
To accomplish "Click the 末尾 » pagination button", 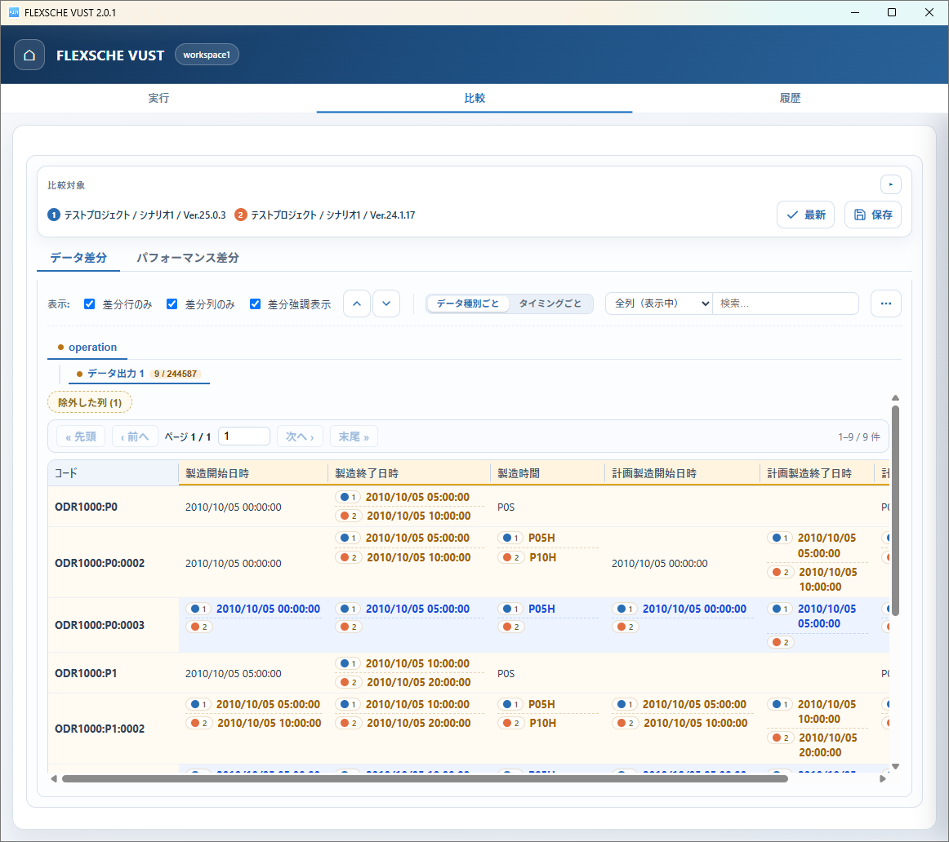I will [x=354, y=437].
